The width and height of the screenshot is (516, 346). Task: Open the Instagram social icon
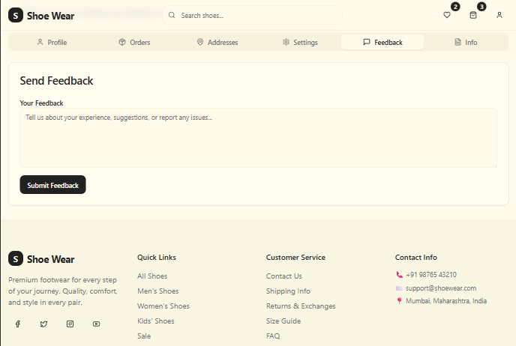[x=70, y=324]
